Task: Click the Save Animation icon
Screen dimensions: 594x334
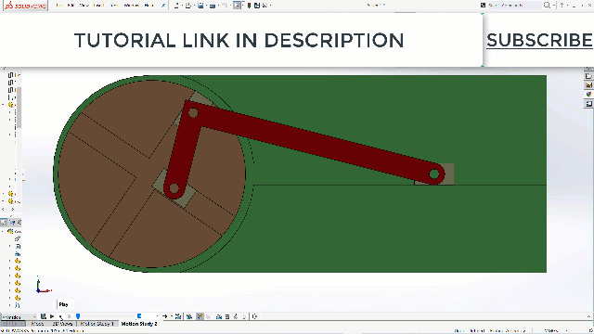Action: point(178,316)
